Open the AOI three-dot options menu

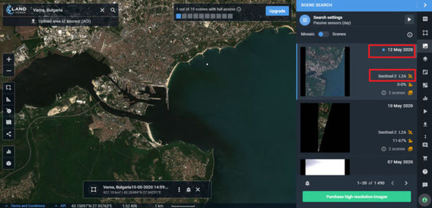[179, 190]
